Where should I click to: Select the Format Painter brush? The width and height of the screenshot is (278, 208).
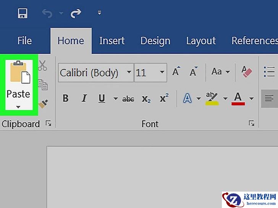coord(43,104)
